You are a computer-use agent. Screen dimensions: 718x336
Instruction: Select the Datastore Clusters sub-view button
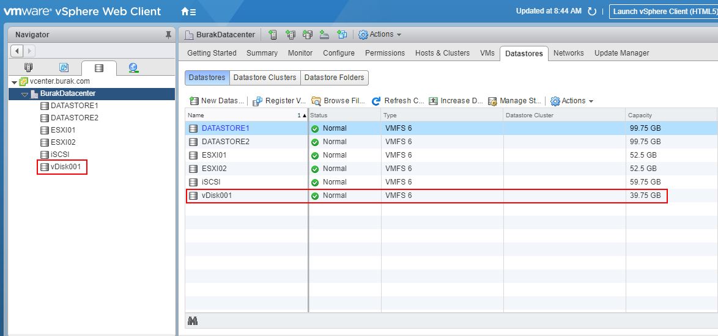pos(265,78)
